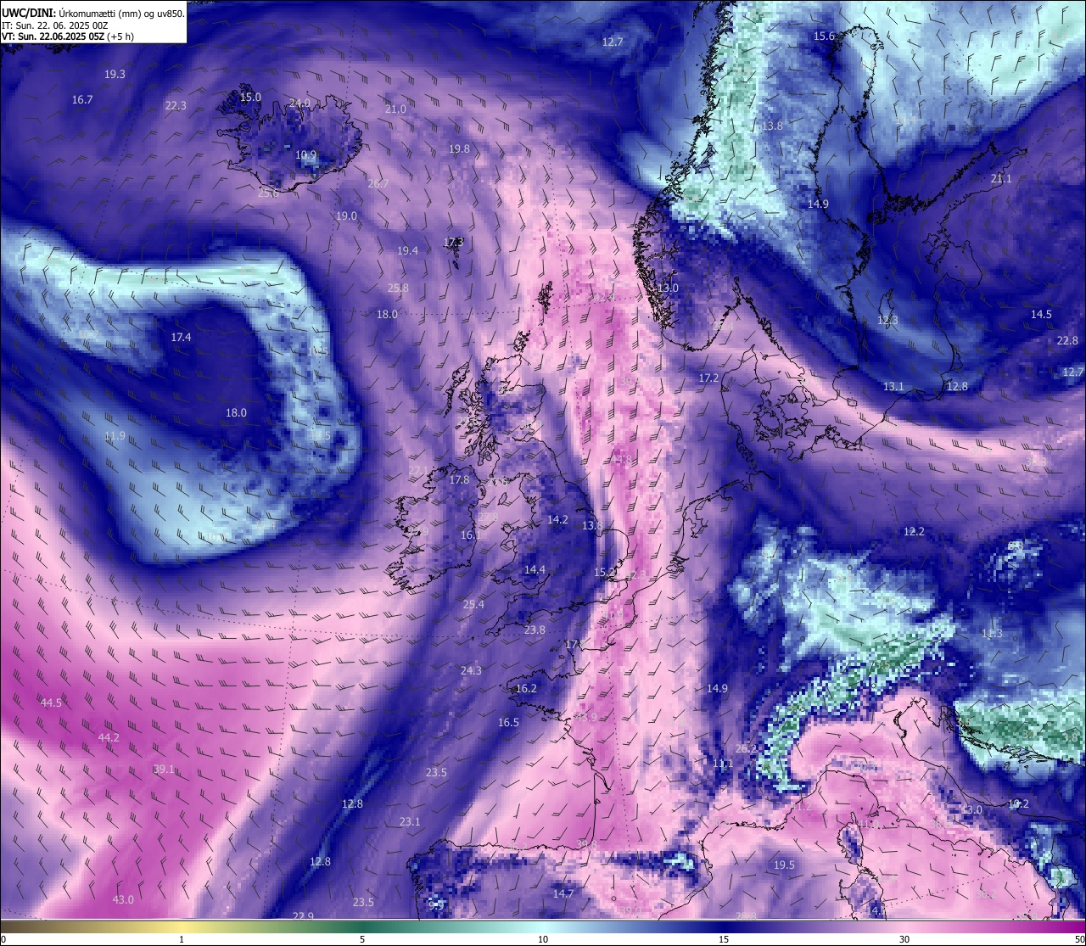Click the 14.4 value over Wales

tap(535, 570)
